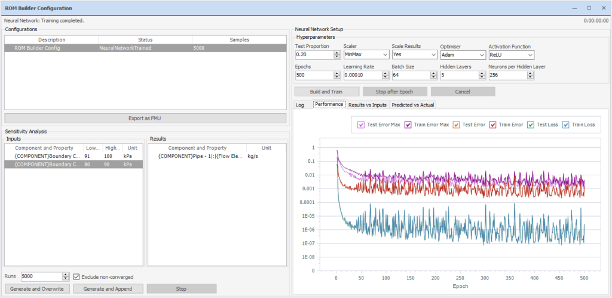Click Export as FMU button

click(x=145, y=118)
